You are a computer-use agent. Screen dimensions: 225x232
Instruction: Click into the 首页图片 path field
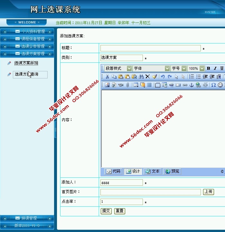151,192
